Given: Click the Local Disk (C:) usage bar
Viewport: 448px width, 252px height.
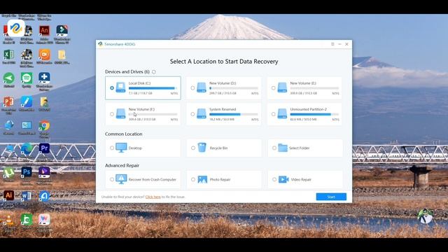Looking at the screenshot, I should tap(153, 88).
